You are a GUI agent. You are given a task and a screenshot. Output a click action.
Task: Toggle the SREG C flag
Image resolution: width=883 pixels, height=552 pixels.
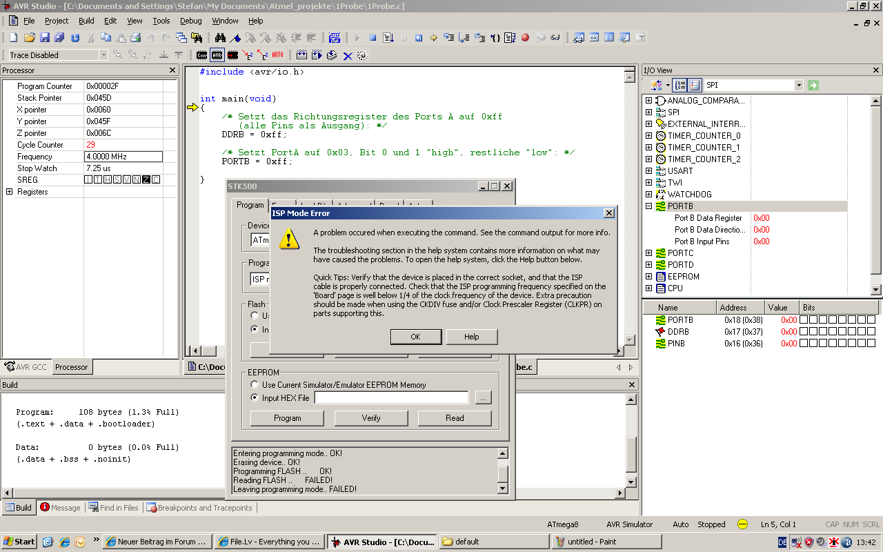point(156,180)
